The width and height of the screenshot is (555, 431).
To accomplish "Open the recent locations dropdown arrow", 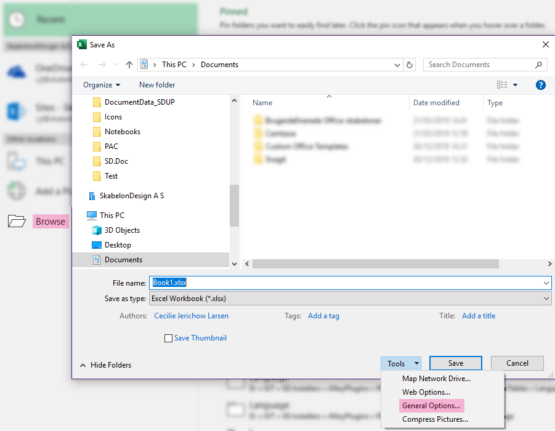I will 116,65.
